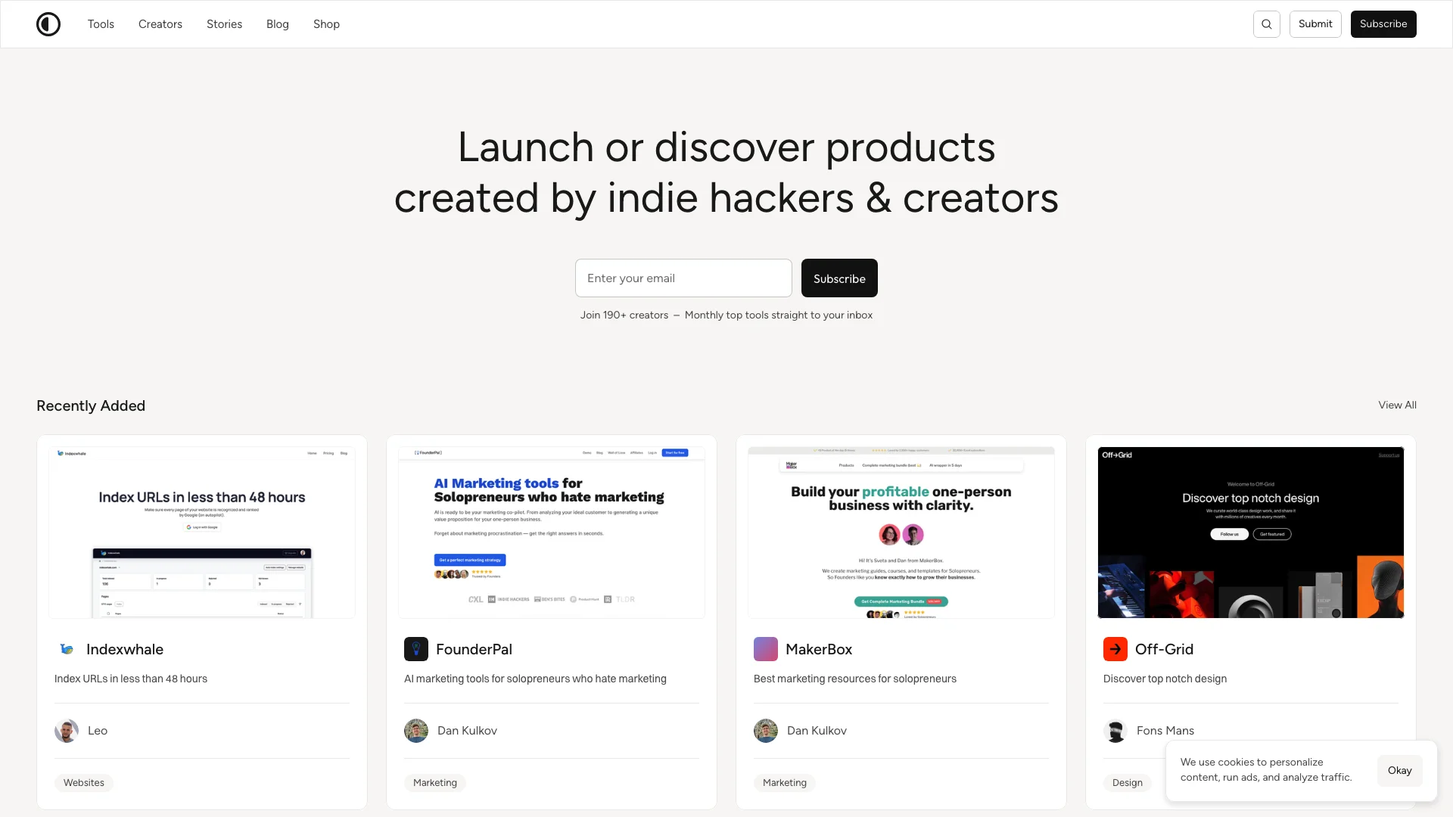
Task: Select the Creators menu item
Action: click(x=160, y=24)
